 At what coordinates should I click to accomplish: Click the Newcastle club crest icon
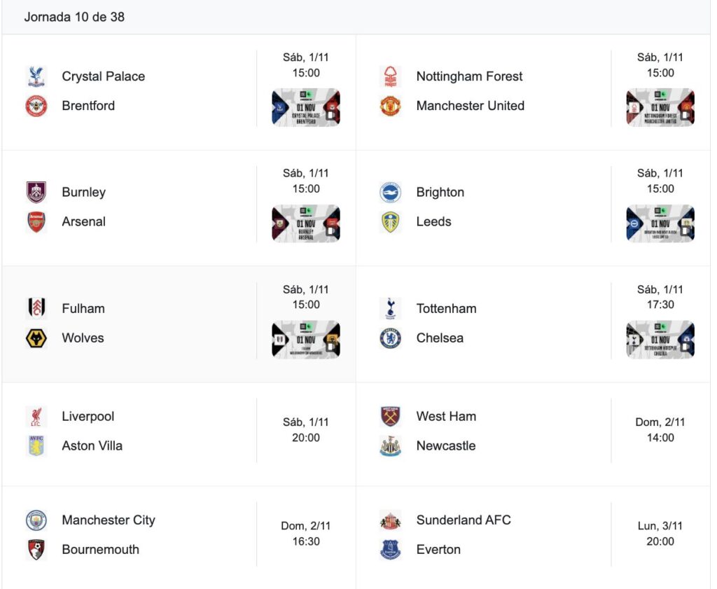(x=391, y=446)
